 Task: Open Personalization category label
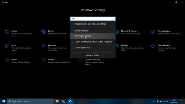point(164,31)
